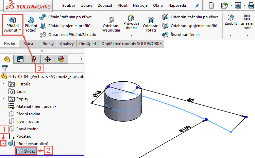Click Odebrání spojením profilů loft cut
Viewport: 255px width, 158px height.
[x=190, y=26]
